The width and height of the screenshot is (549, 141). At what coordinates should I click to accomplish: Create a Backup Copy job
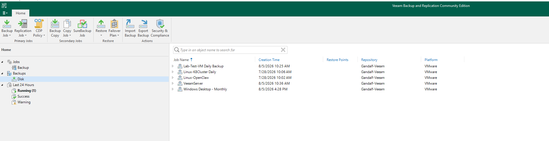tap(55, 28)
